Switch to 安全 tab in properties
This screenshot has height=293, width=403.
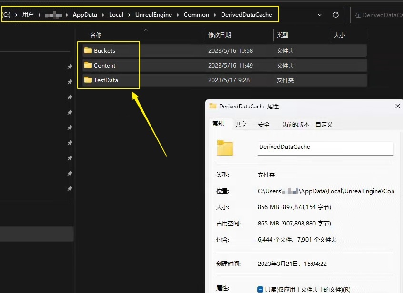(x=264, y=125)
